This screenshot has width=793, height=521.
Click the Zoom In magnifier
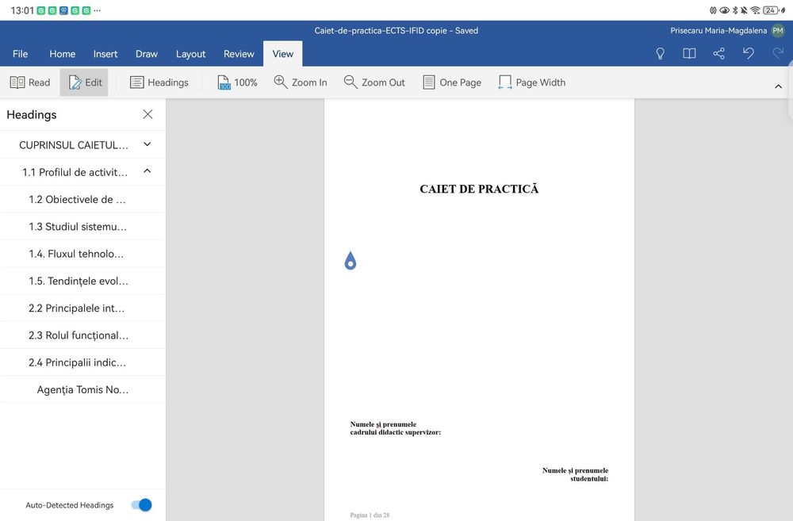tap(301, 82)
